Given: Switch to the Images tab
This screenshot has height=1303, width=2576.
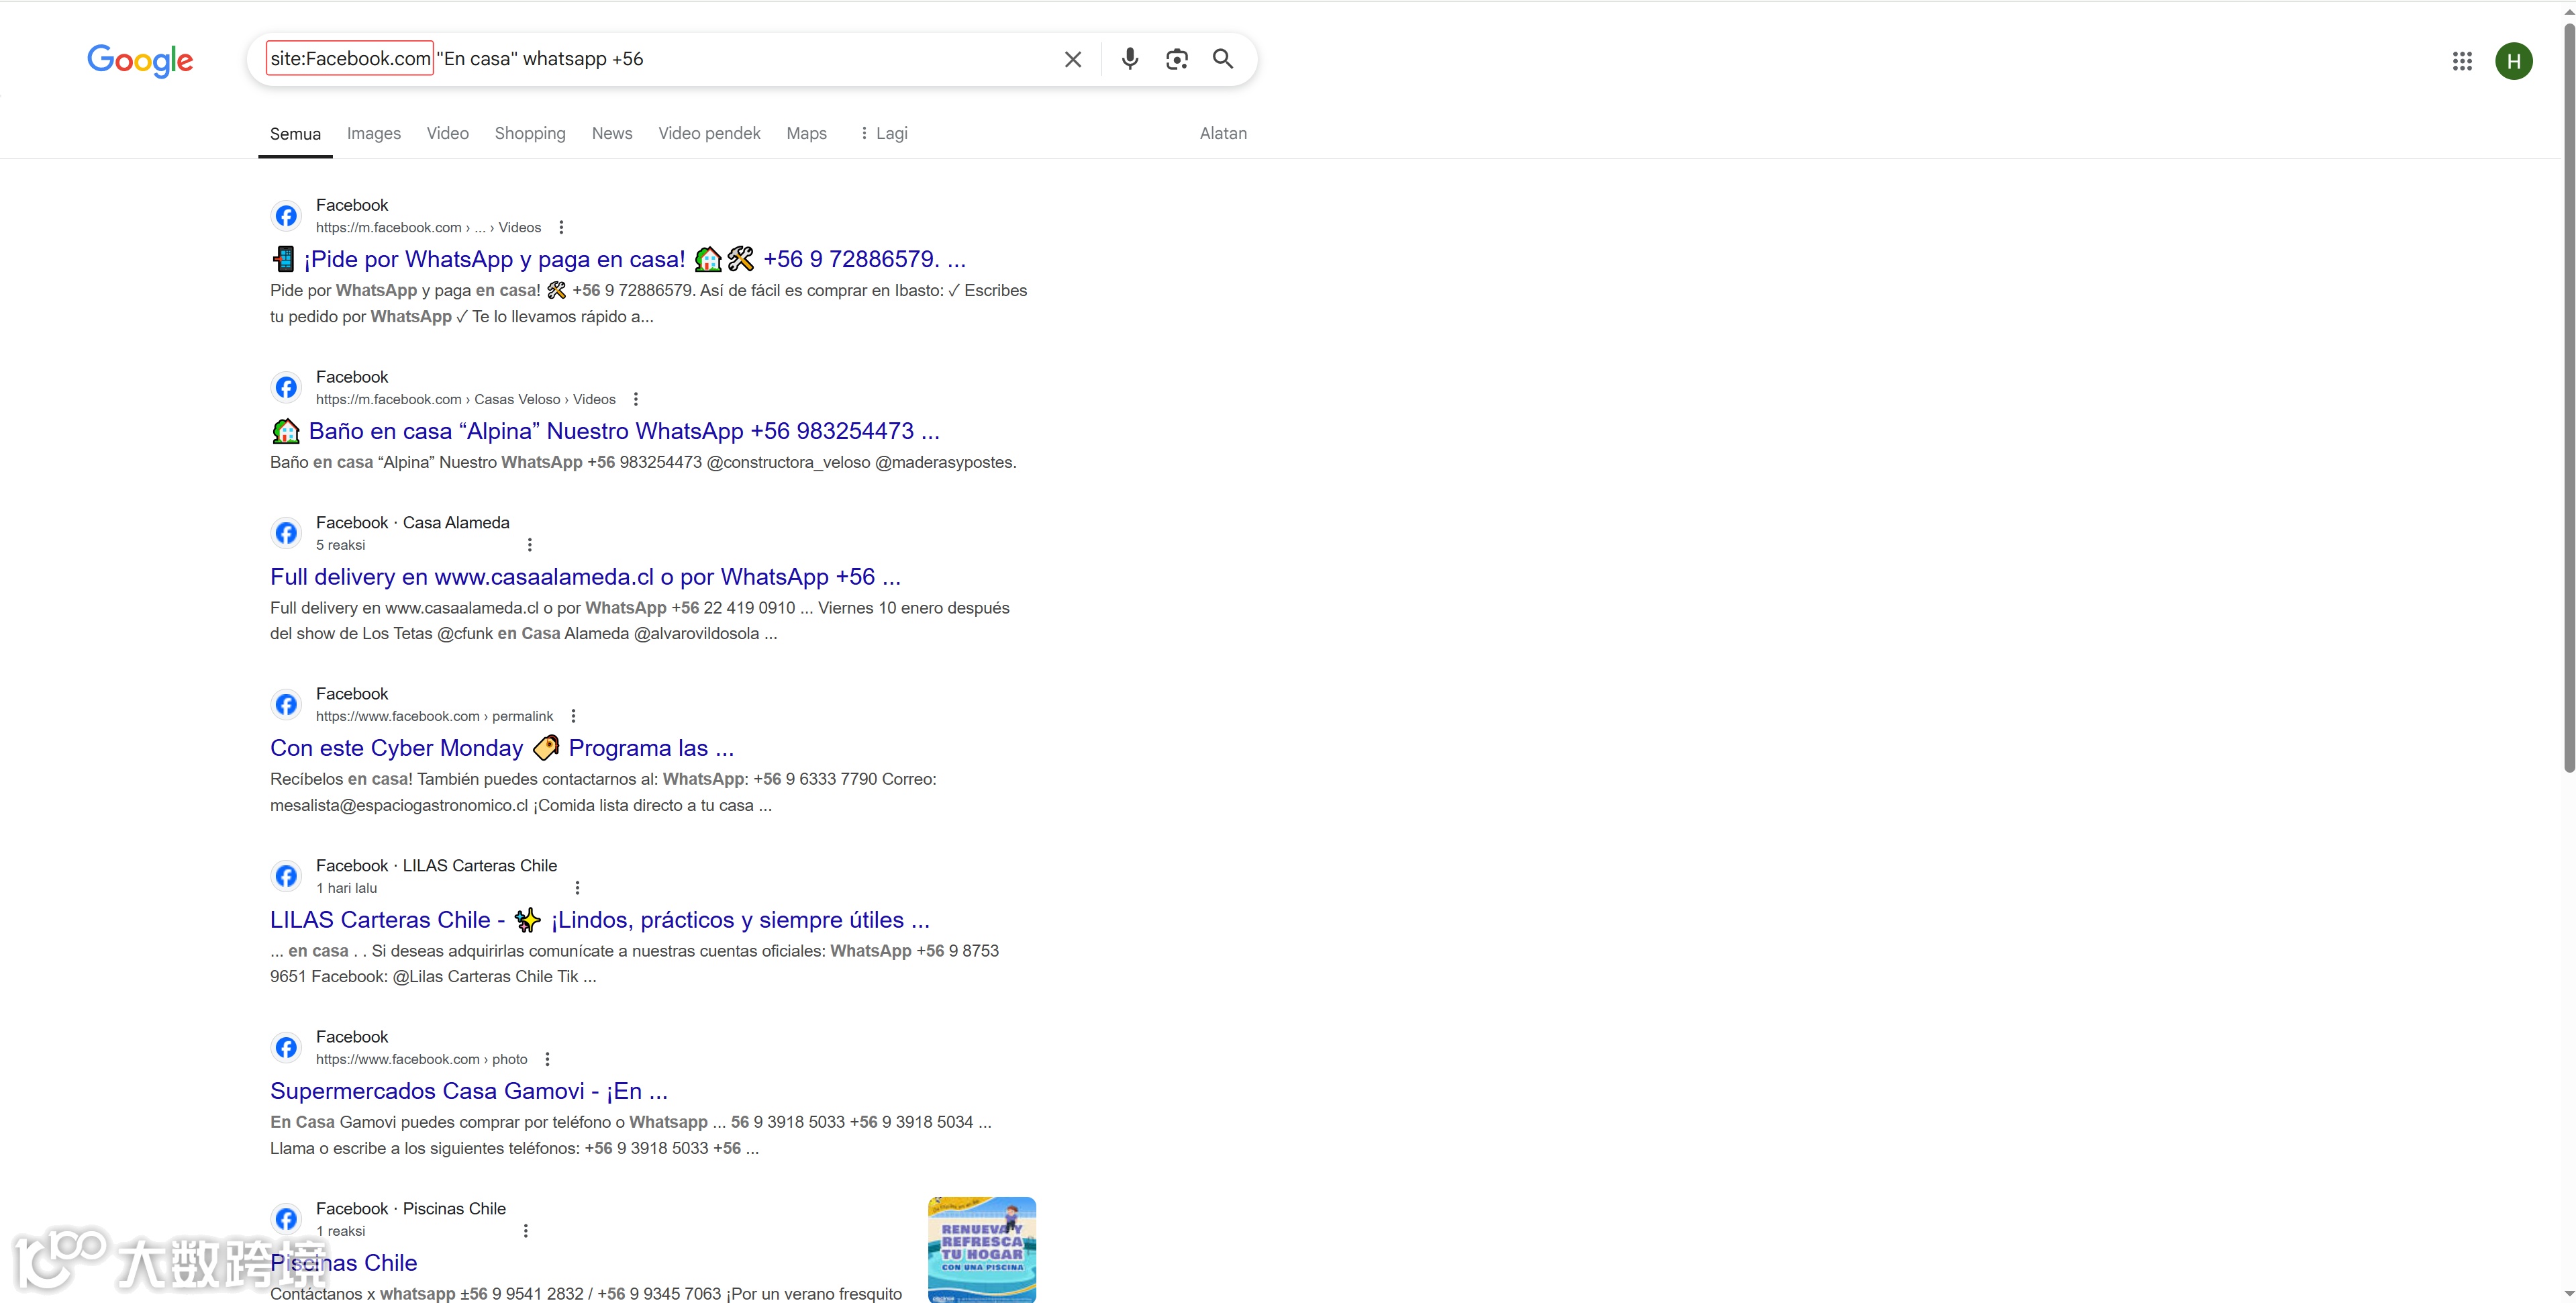Looking at the screenshot, I should tap(373, 133).
